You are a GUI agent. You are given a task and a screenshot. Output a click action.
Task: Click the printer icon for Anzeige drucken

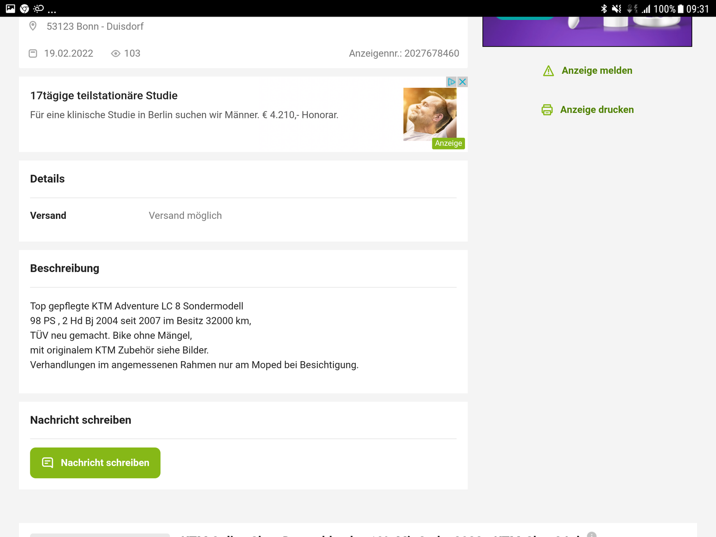(x=547, y=110)
